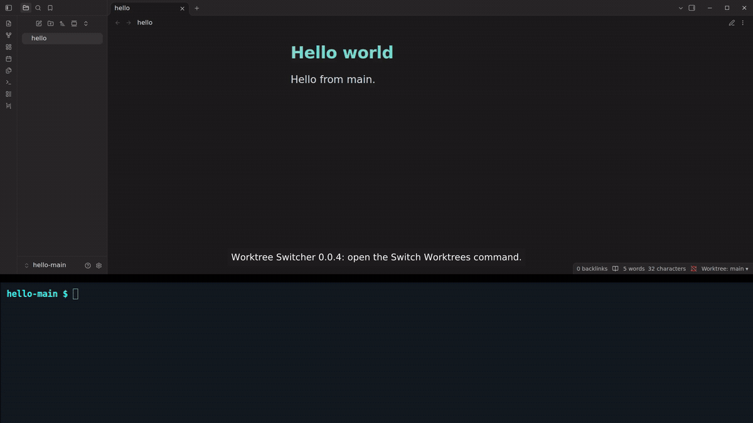Focus the terminal prompt input
The width and height of the screenshot is (753, 423).
(x=76, y=294)
